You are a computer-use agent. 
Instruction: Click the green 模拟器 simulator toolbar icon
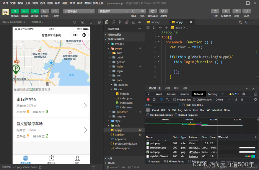coord(15,11)
